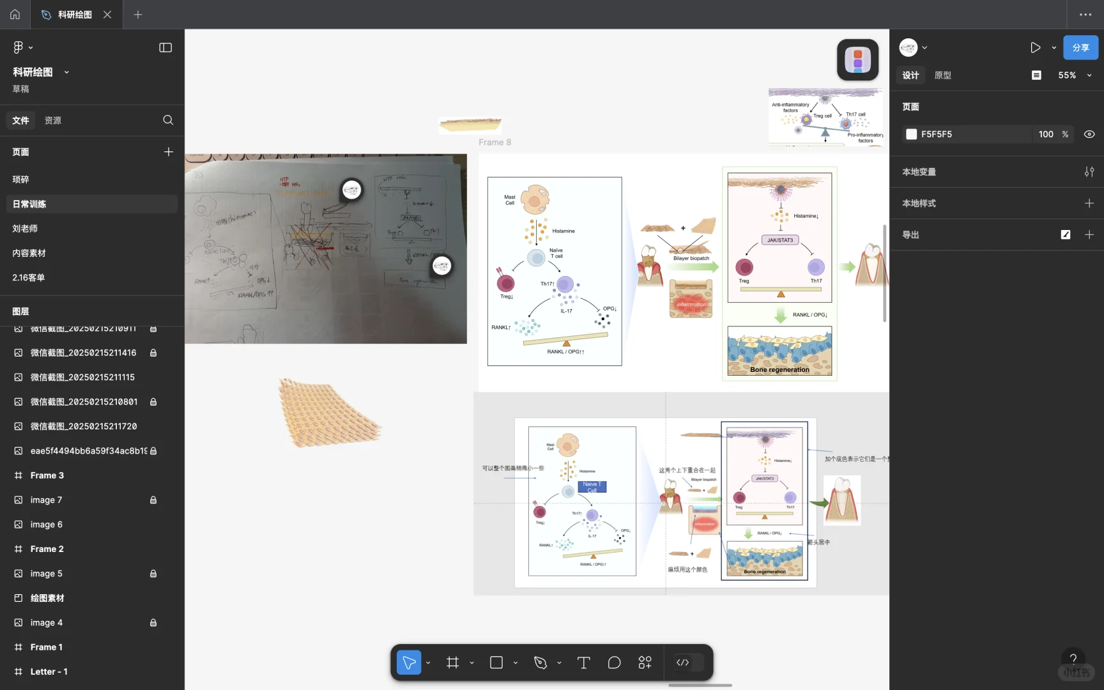This screenshot has height=690, width=1104.
Task: Close the 科研绘图 tab
Action: point(107,14)
